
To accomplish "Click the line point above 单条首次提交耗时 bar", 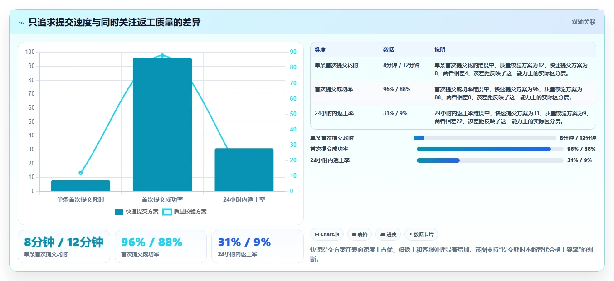I will point(81,173).
